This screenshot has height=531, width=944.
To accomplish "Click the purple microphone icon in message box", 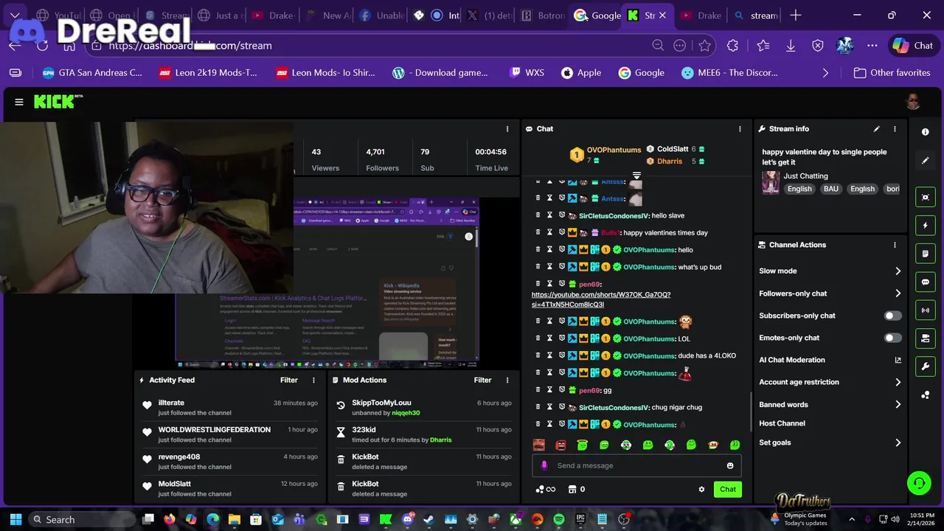I will tap(544, 465).
